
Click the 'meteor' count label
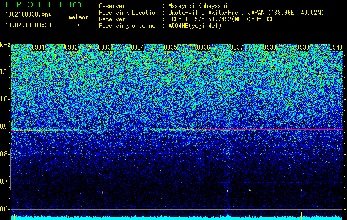pyautogui.click(x=78, y=17)
